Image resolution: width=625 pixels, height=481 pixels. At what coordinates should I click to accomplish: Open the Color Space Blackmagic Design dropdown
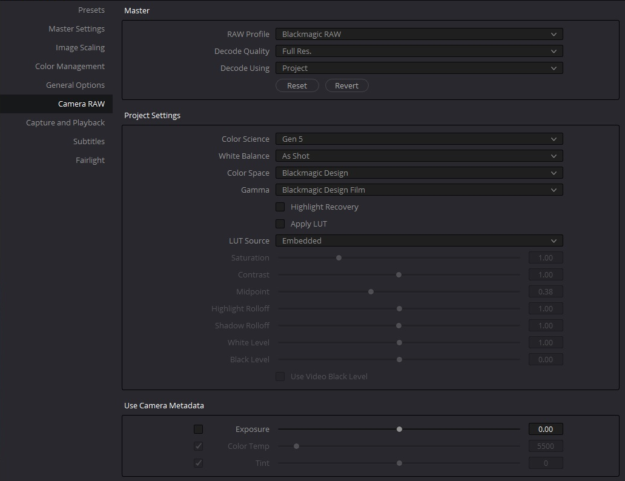coord(419,173)
